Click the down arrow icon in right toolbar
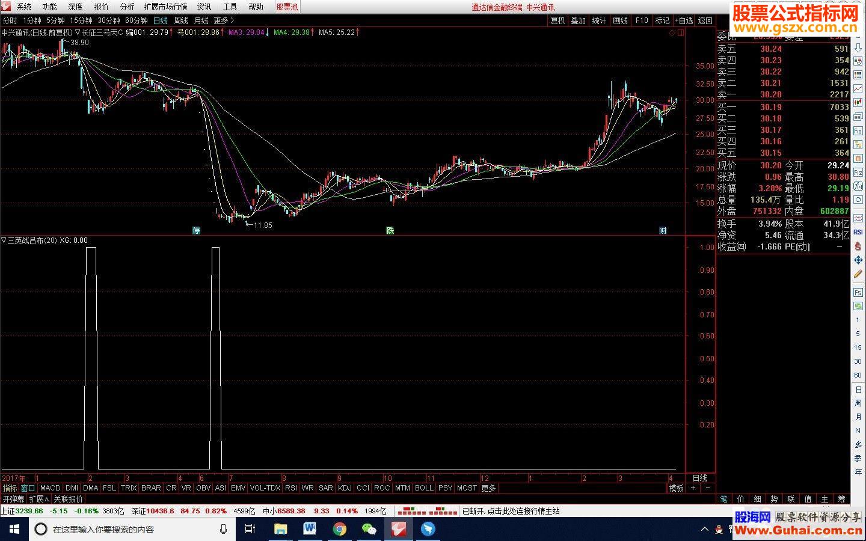Image resolution: width=866 pixels, height=541 pixels. click(858, 47)
